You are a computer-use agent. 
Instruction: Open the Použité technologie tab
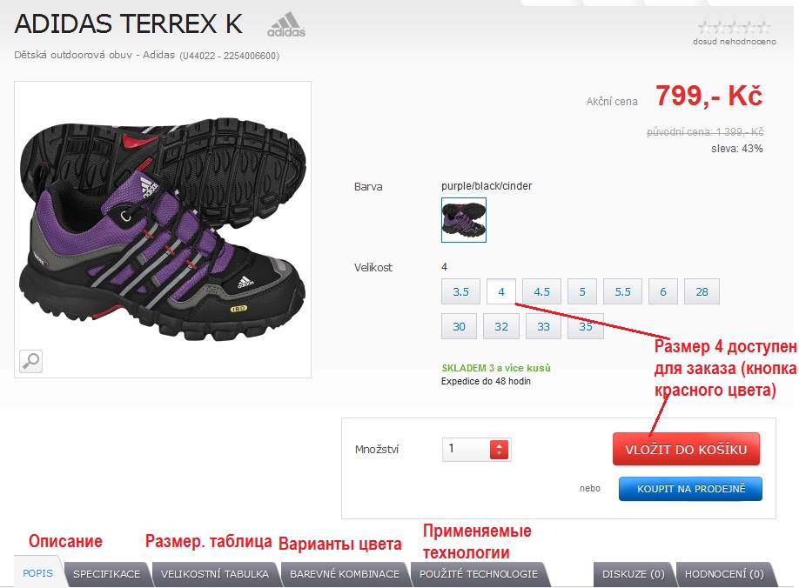click(479, 574)
